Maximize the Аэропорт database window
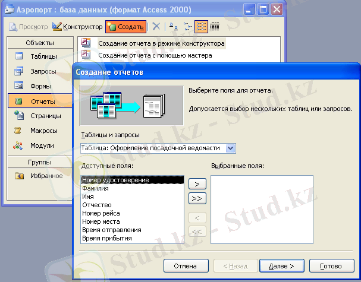 point(263,9)
